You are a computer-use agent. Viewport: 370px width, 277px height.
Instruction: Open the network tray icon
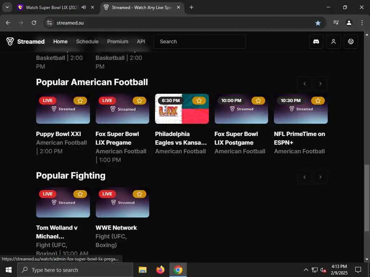pyautogui.click(x=315, y=270)
